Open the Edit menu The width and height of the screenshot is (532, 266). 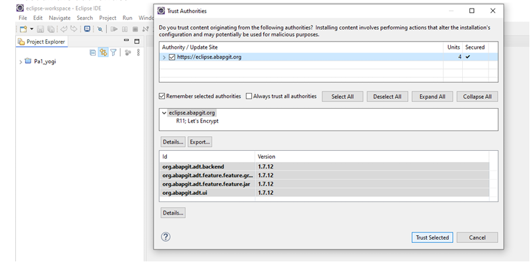tap(38, 18)
